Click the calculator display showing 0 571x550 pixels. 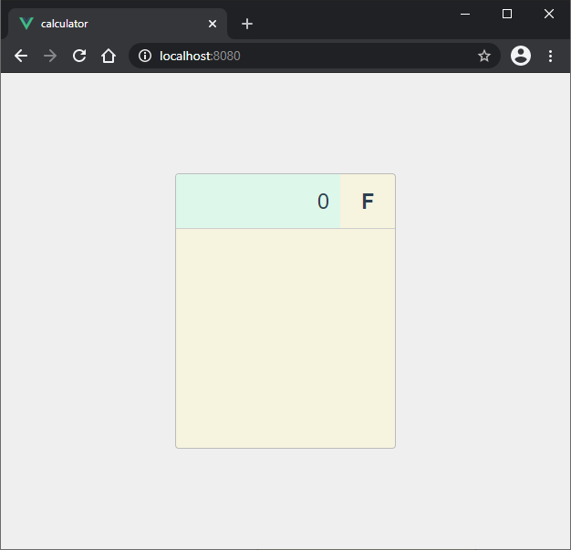(258, 201)
